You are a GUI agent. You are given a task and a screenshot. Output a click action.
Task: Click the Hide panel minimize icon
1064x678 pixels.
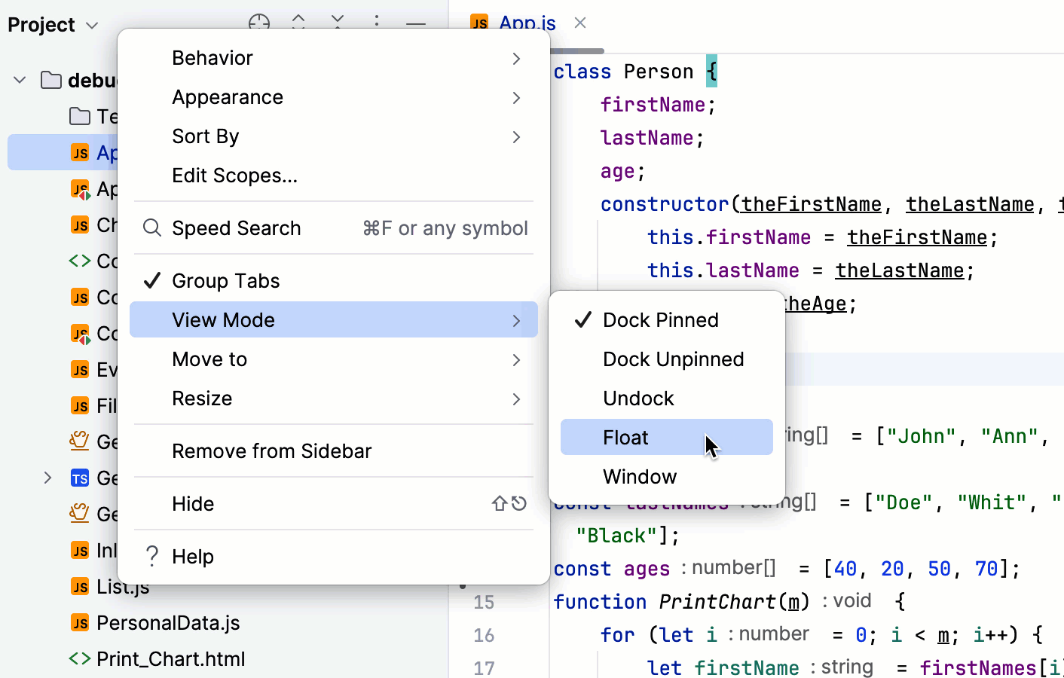tap(416, 23)
